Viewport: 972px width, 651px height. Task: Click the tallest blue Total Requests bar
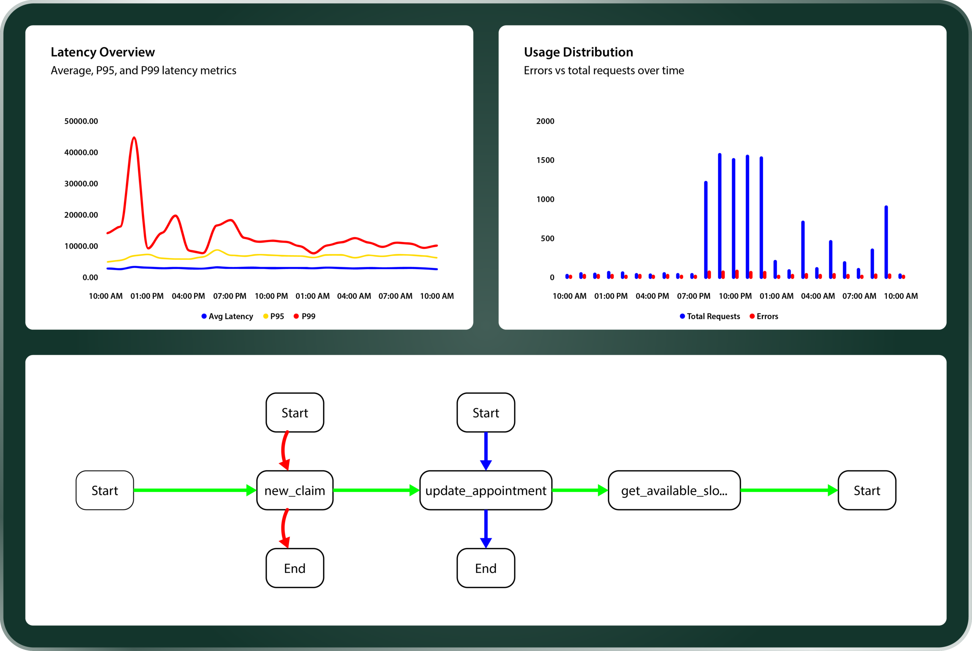[720, 216]
